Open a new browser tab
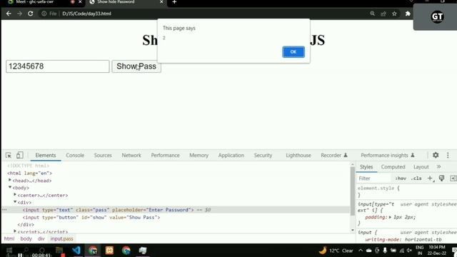The width and height of the screenshot is (457, 257). coord(174,2)
